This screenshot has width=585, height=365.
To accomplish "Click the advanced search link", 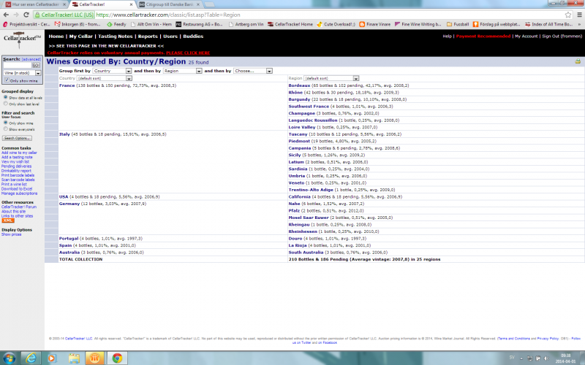I will pyautogui.click(x=31, y=59).
